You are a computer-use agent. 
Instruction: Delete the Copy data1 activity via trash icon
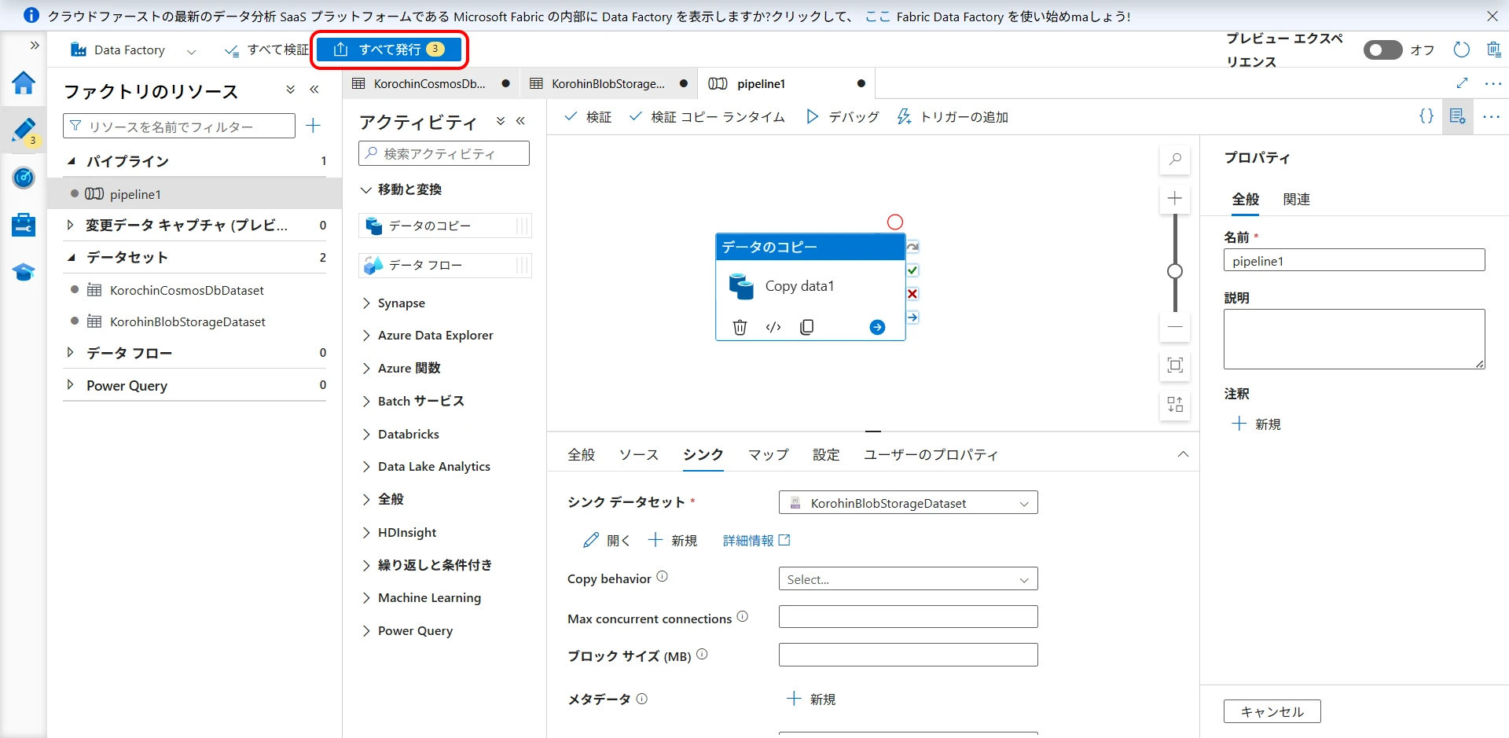point(740,327)
